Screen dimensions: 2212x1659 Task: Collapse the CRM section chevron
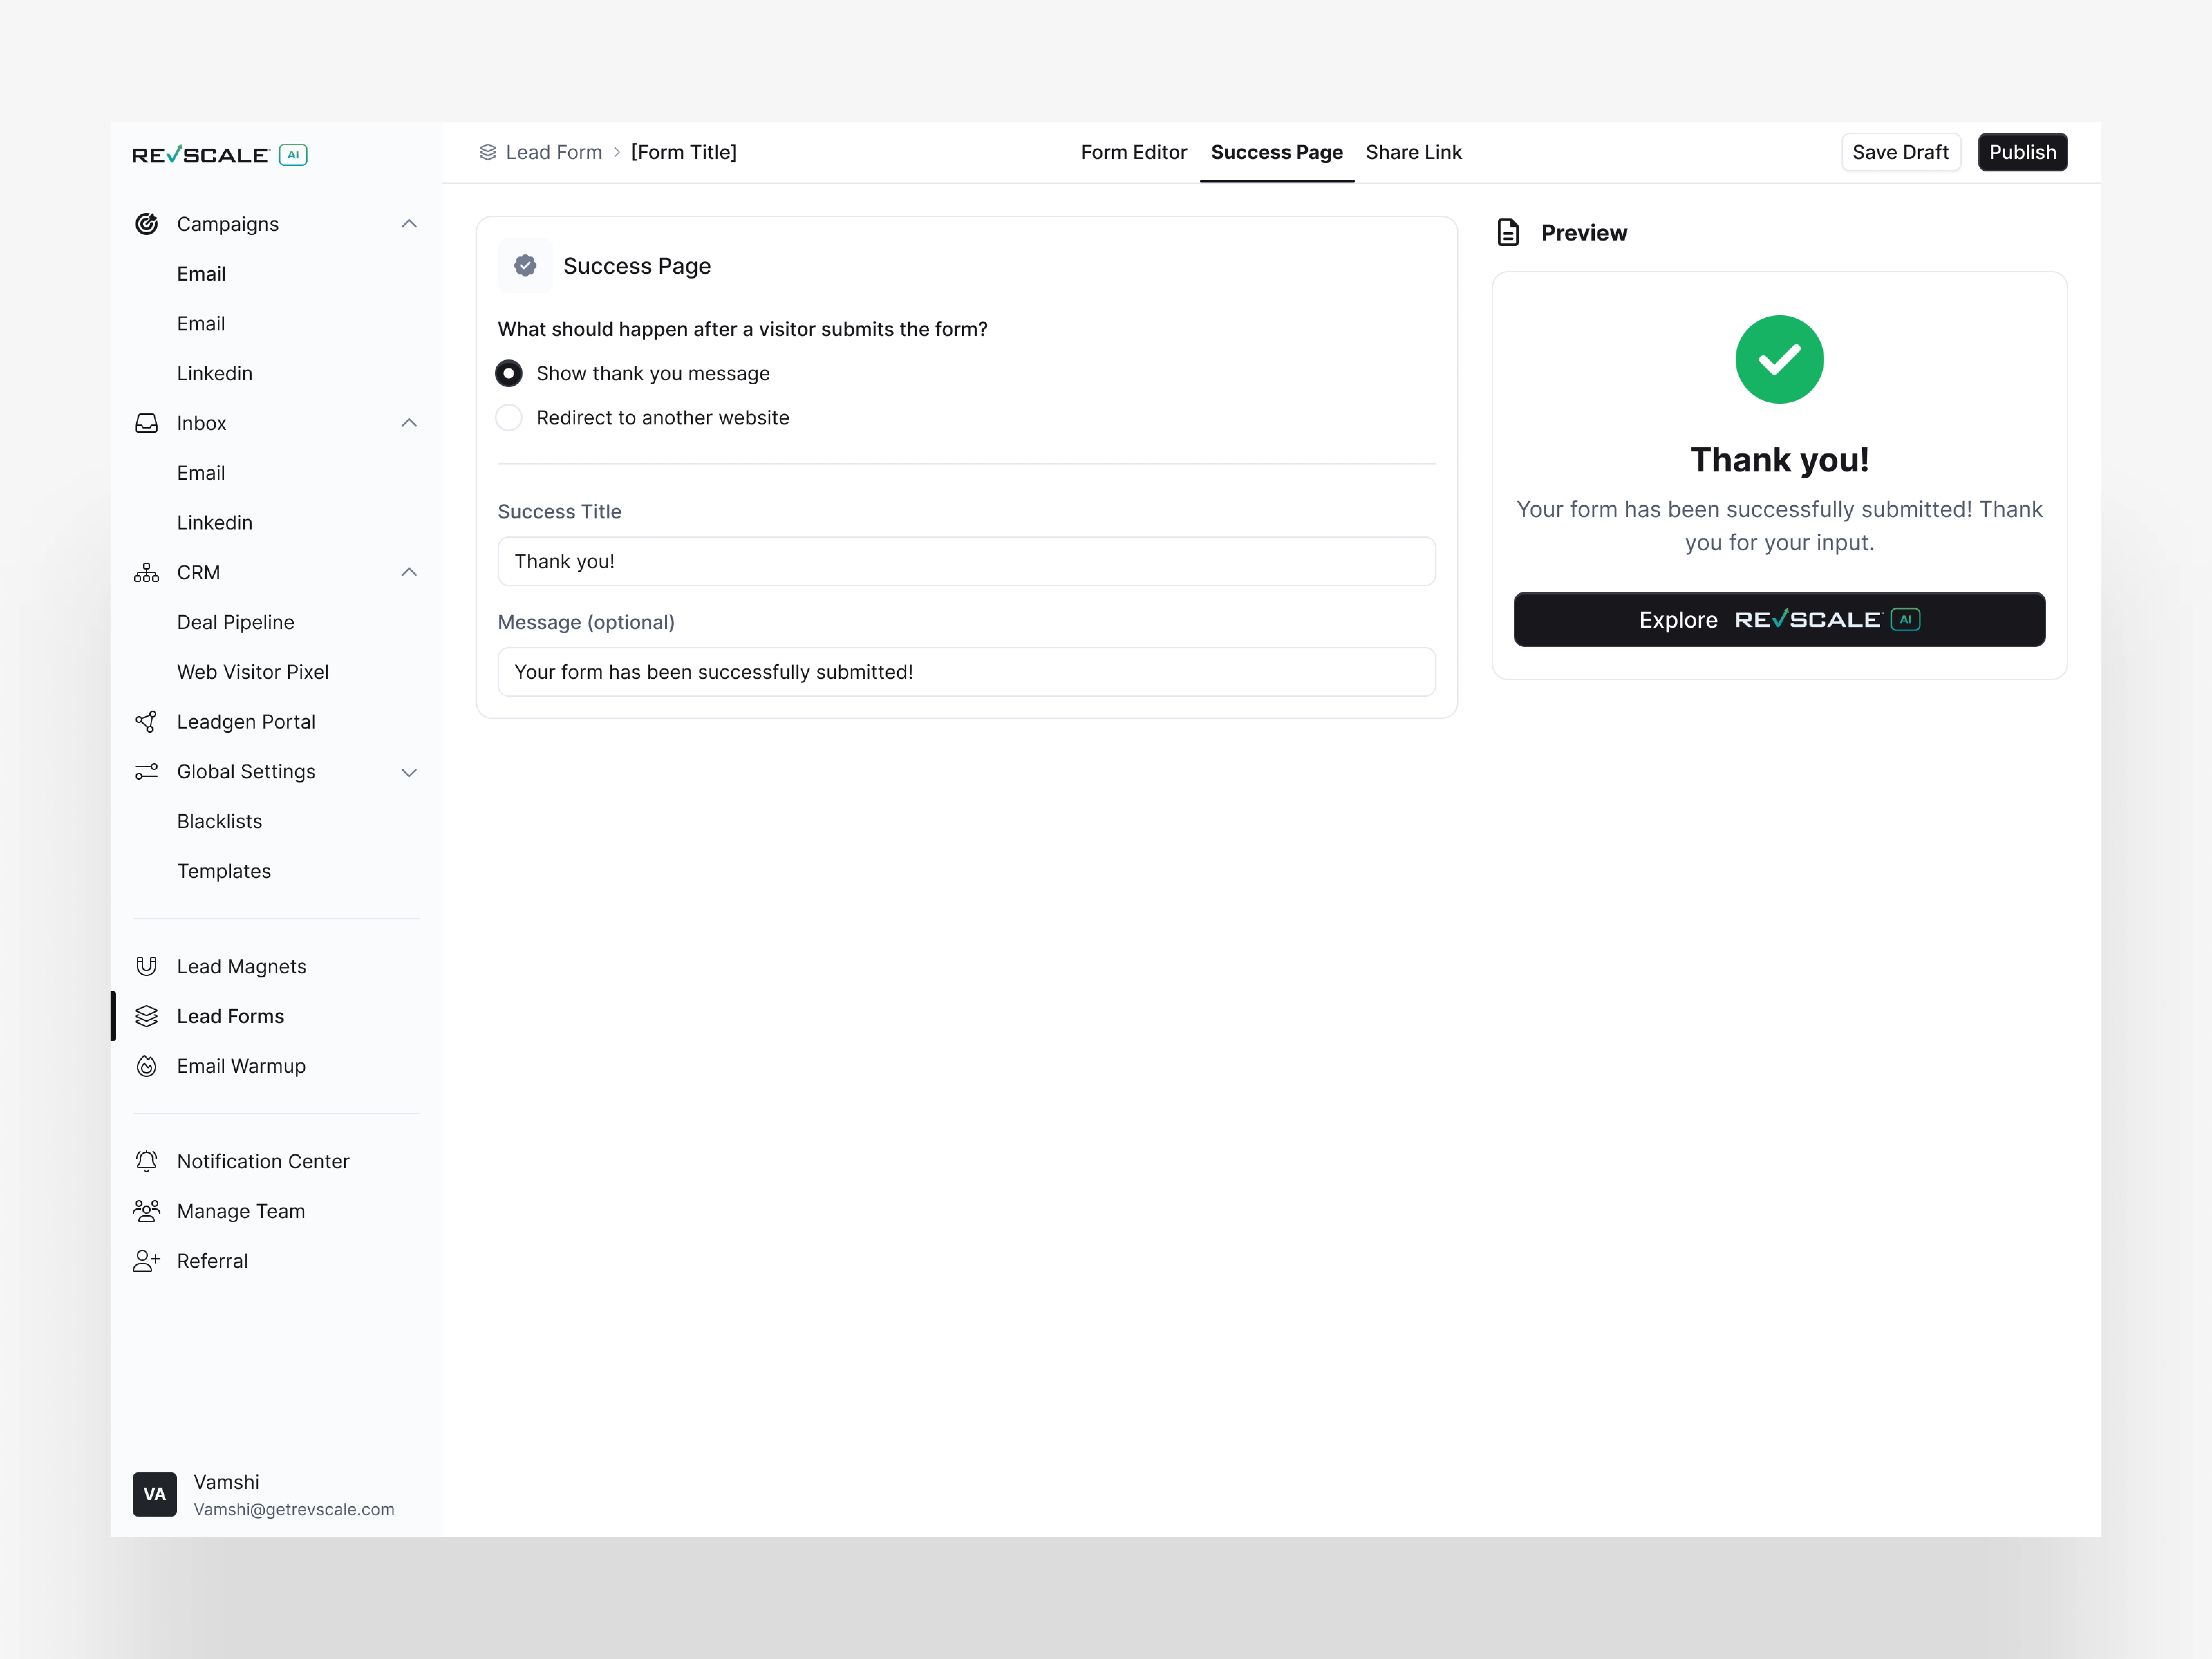(x=409, y=572)
